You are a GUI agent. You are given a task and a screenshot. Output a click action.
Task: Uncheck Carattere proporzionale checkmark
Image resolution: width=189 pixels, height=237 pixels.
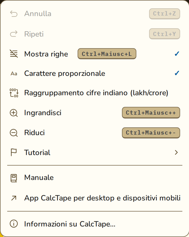(x=177, y=73)
